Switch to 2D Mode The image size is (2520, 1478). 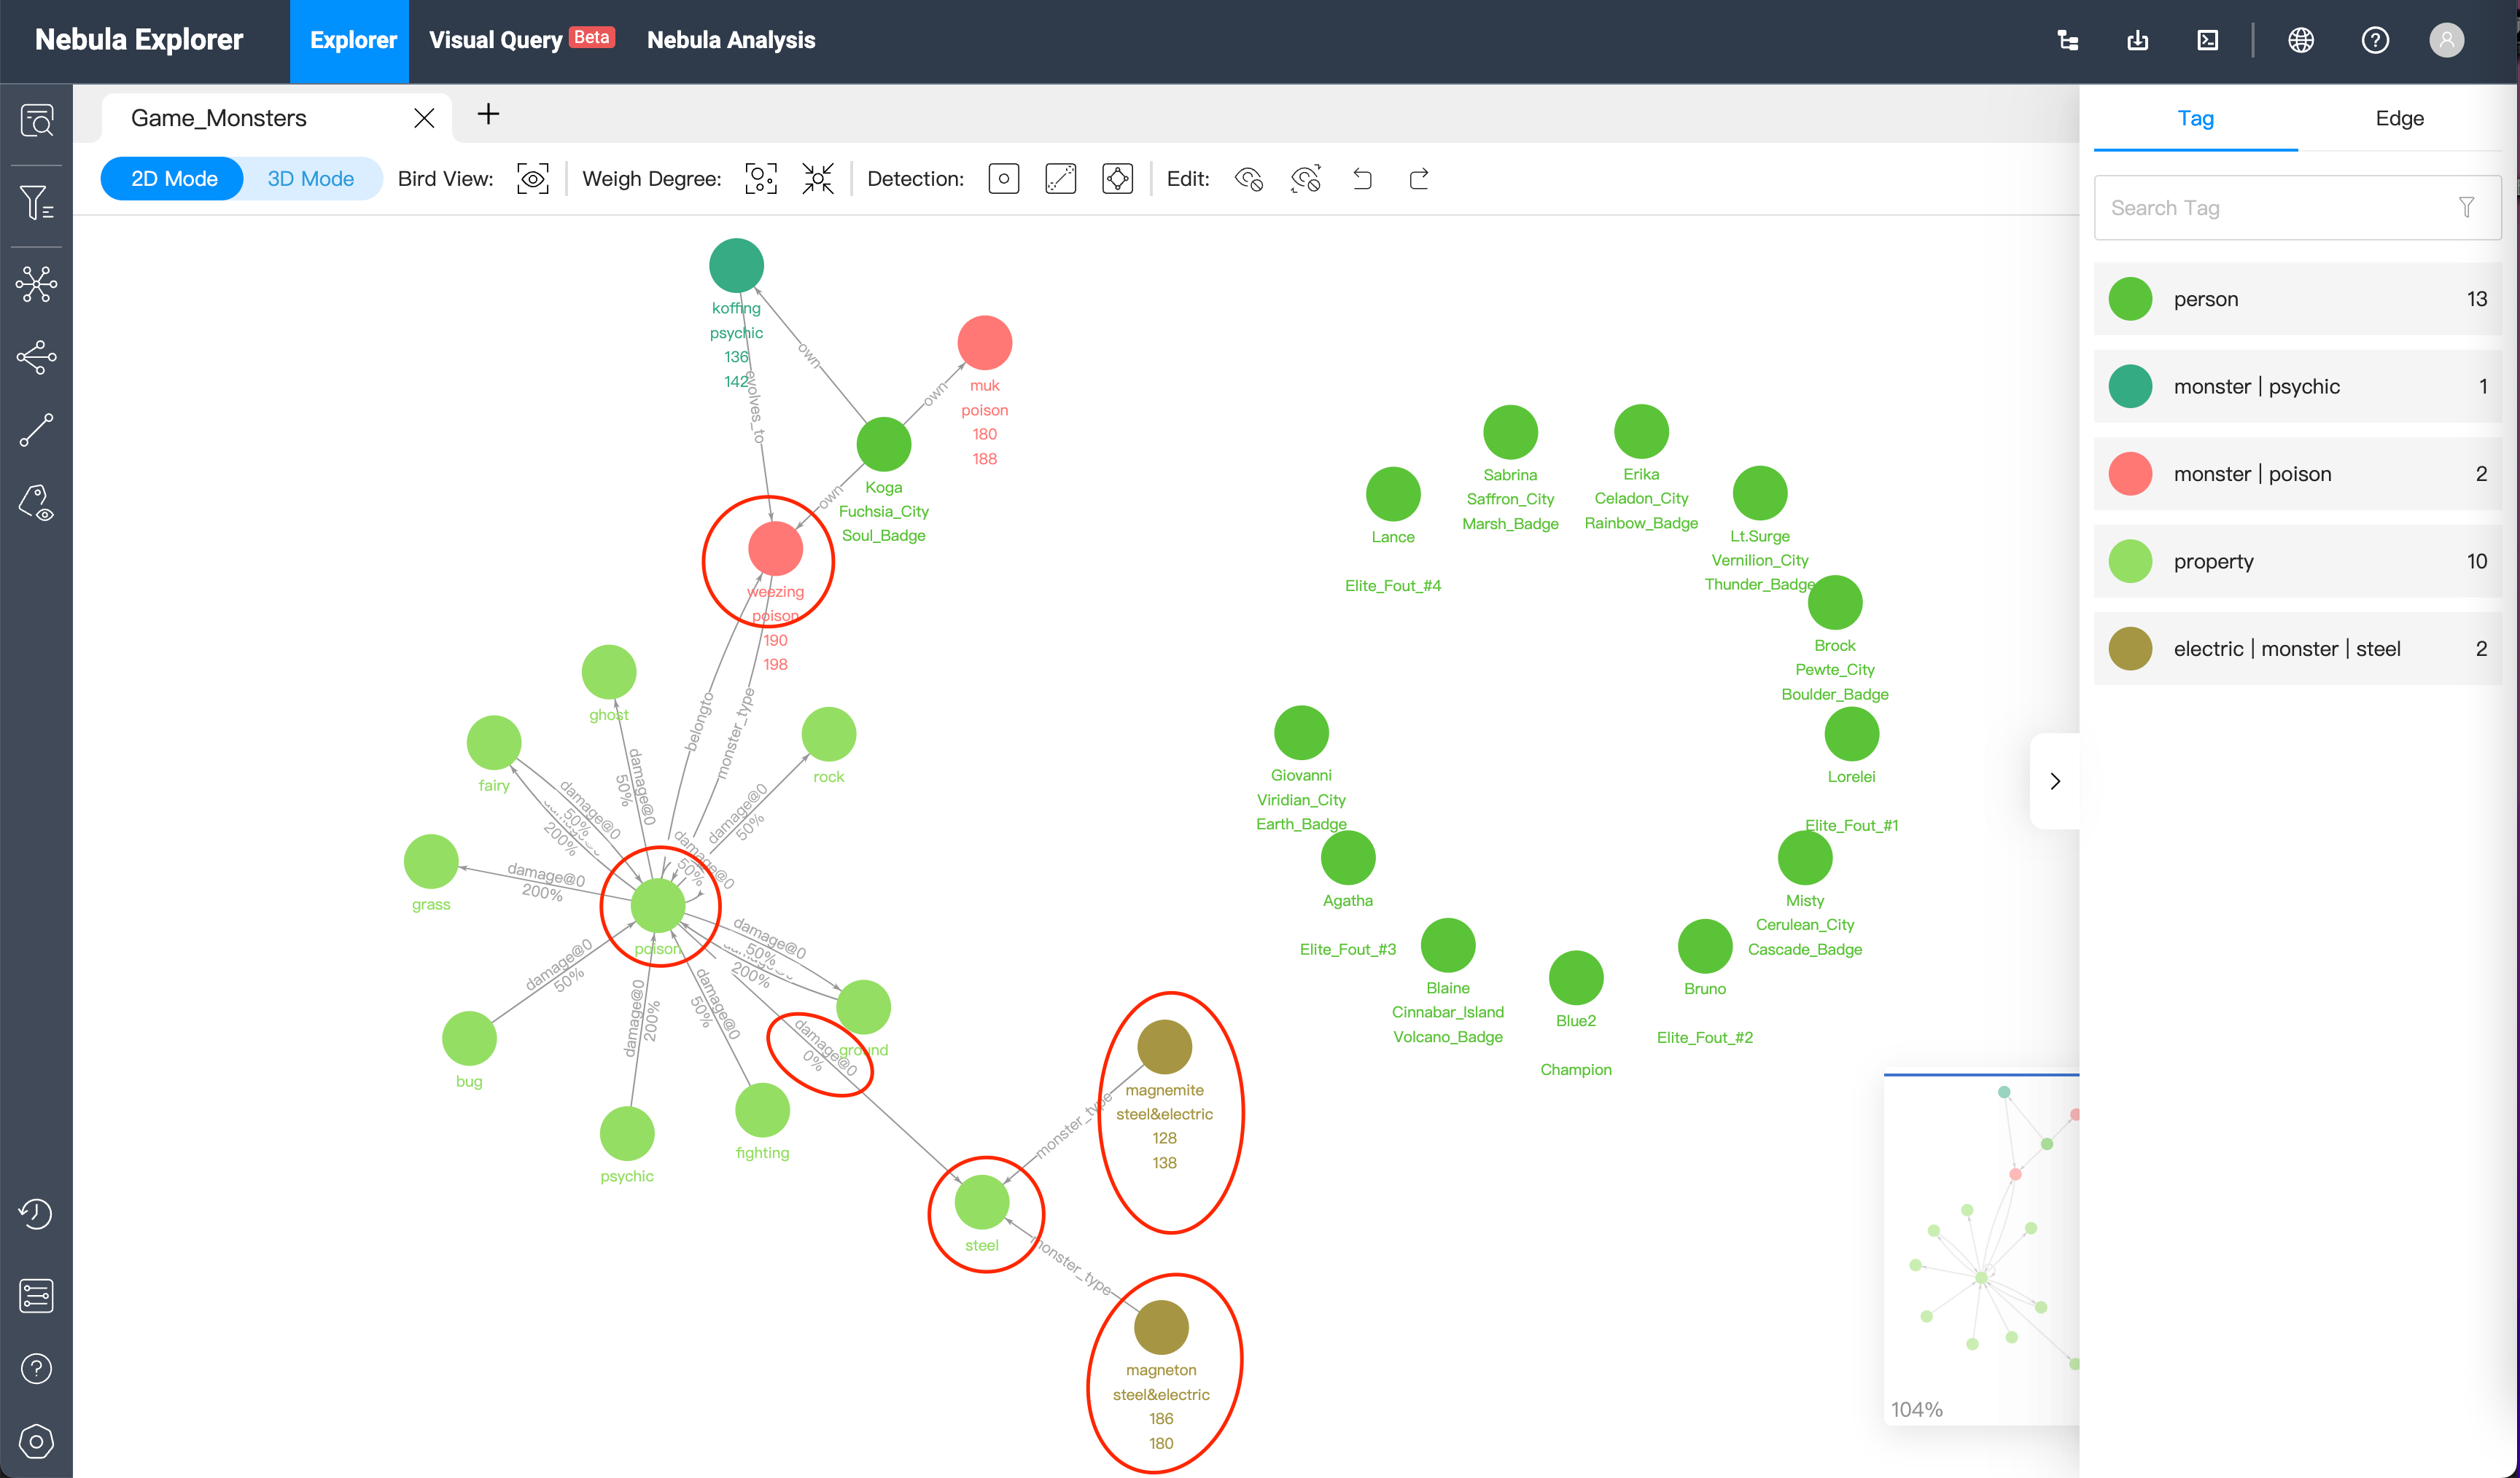(173, 179)
